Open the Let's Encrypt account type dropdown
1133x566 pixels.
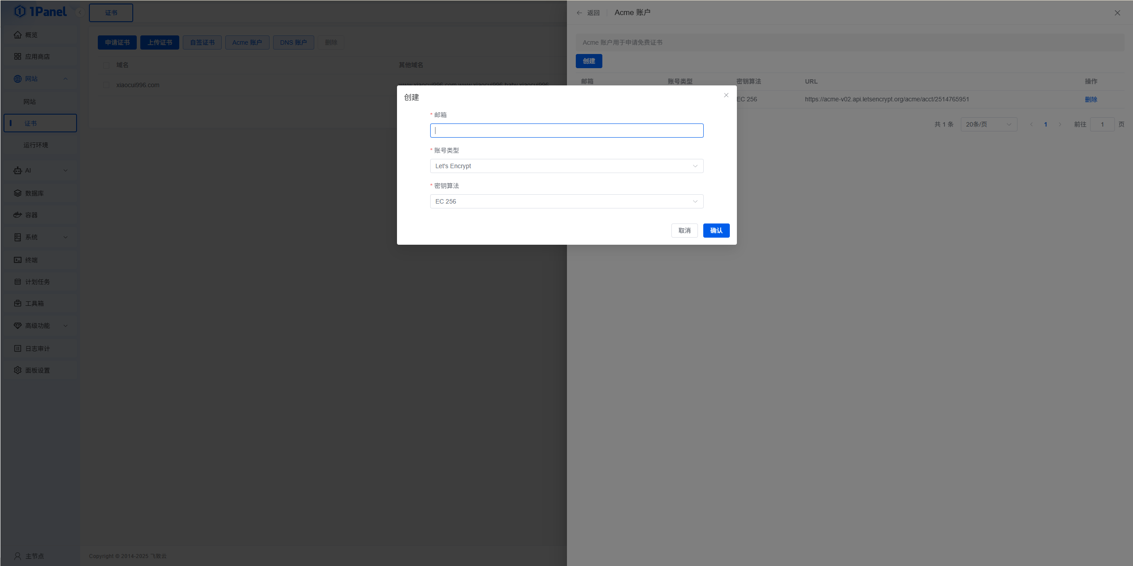click(566, 166)
